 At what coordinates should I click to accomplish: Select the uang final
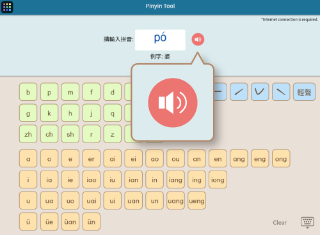point(175,201)
